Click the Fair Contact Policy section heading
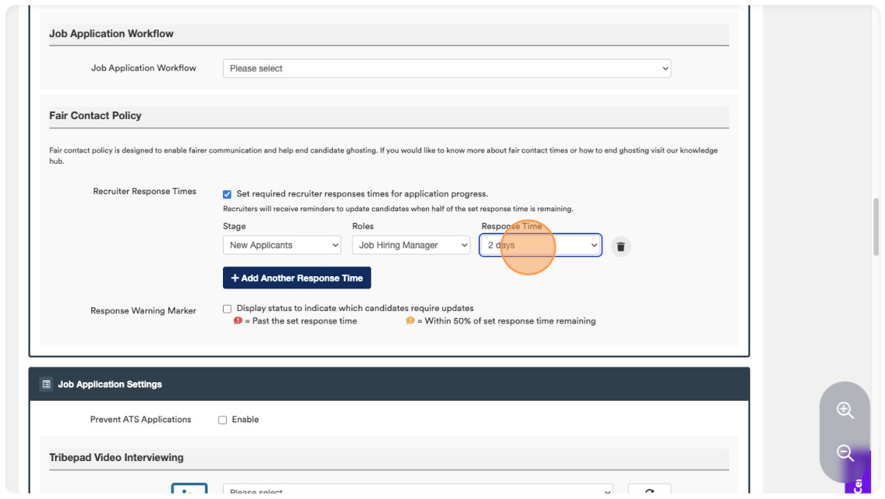 [x=95, y=115]
